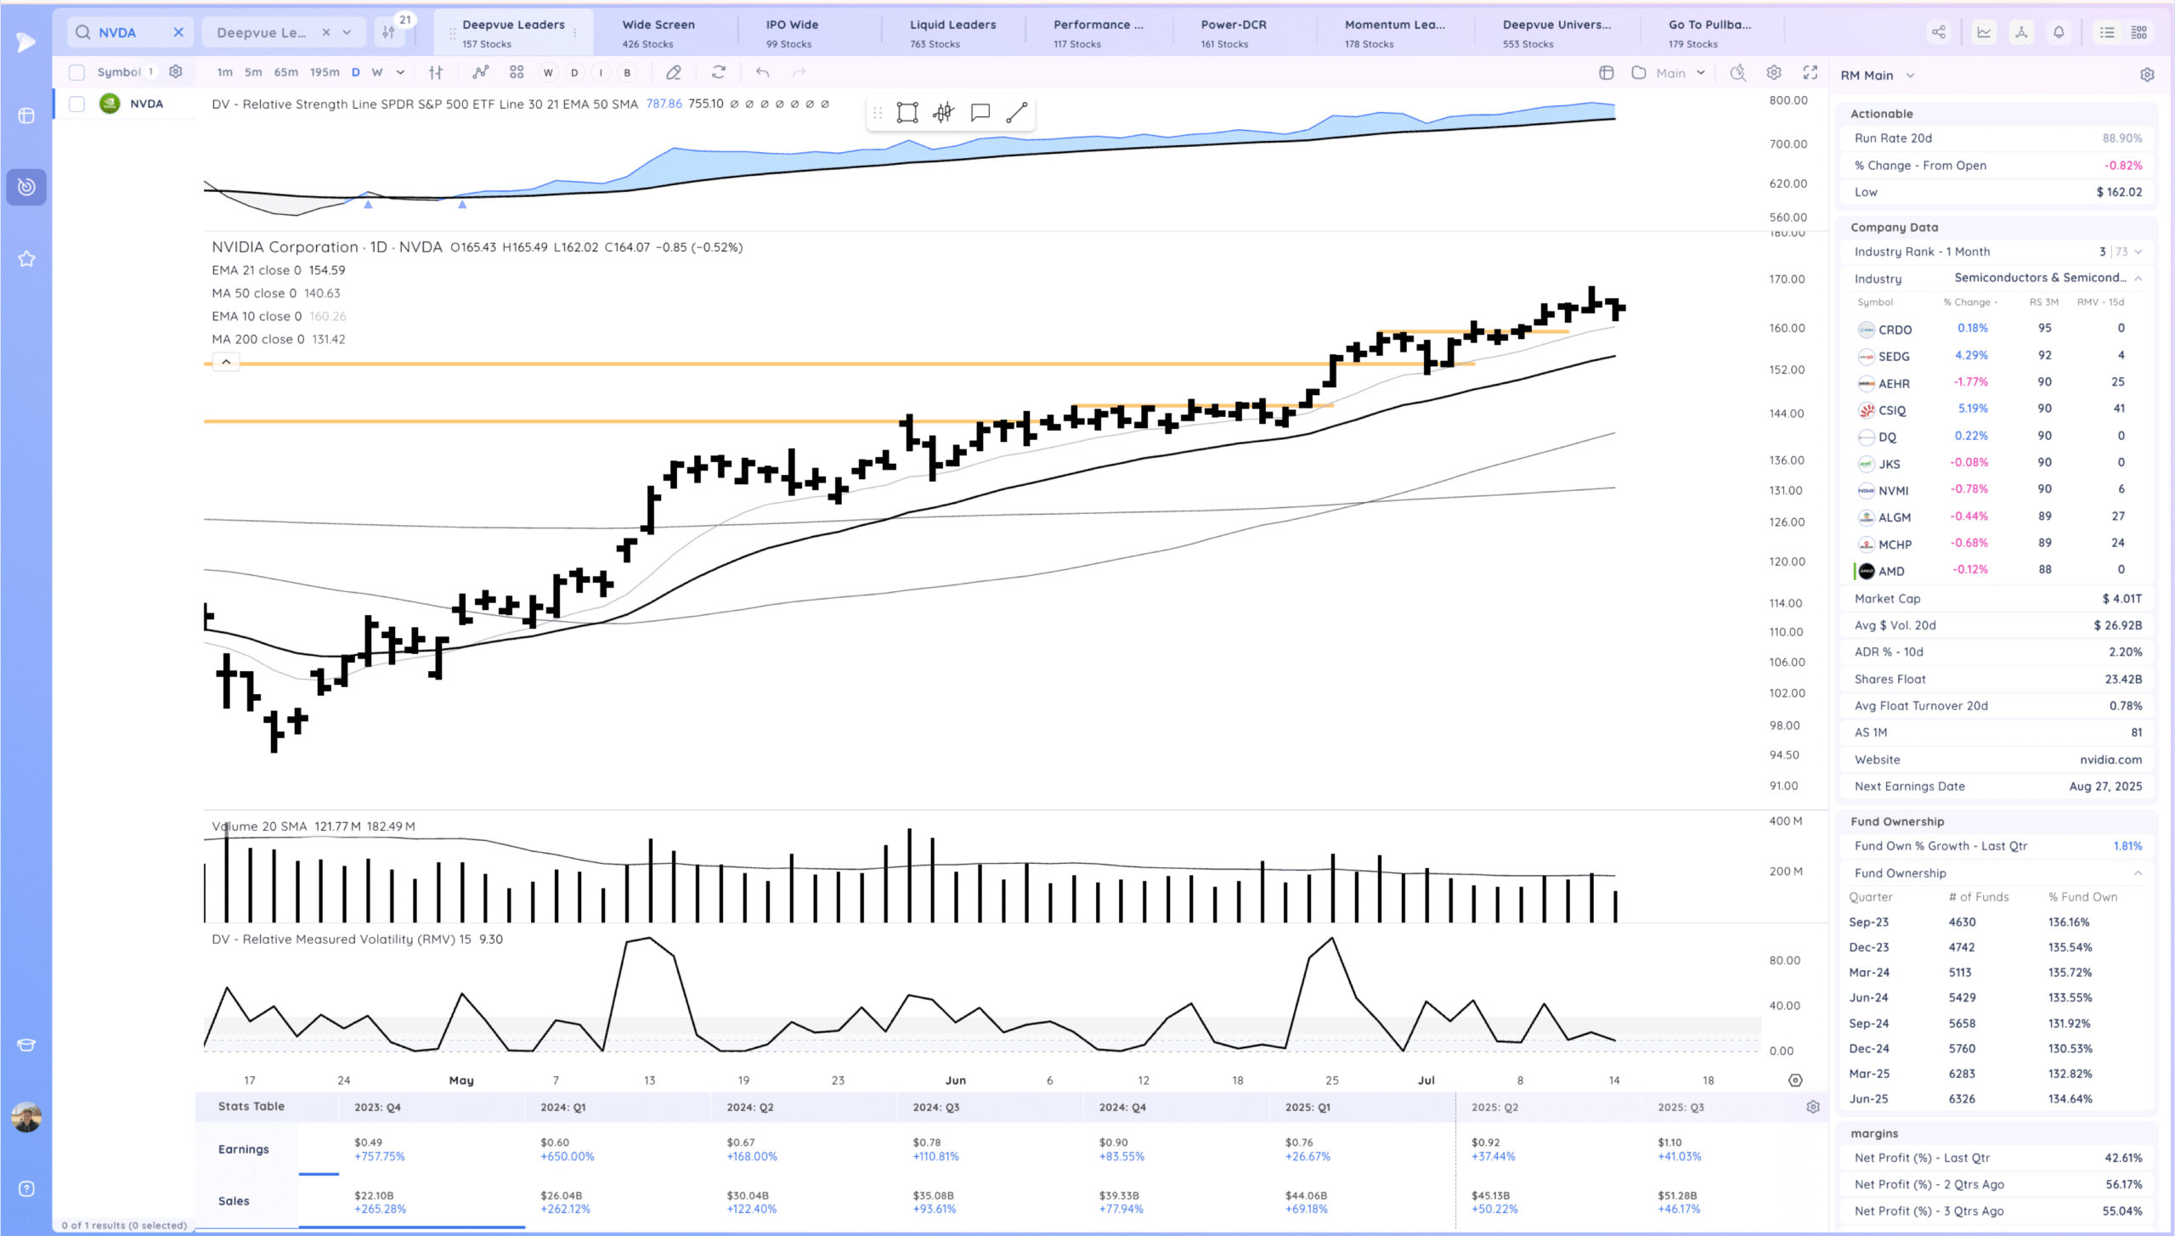Screen dimensions: 2175x1236
Task: Toggle the Symbol header select-all checkbox
Action: click(76, 73)
